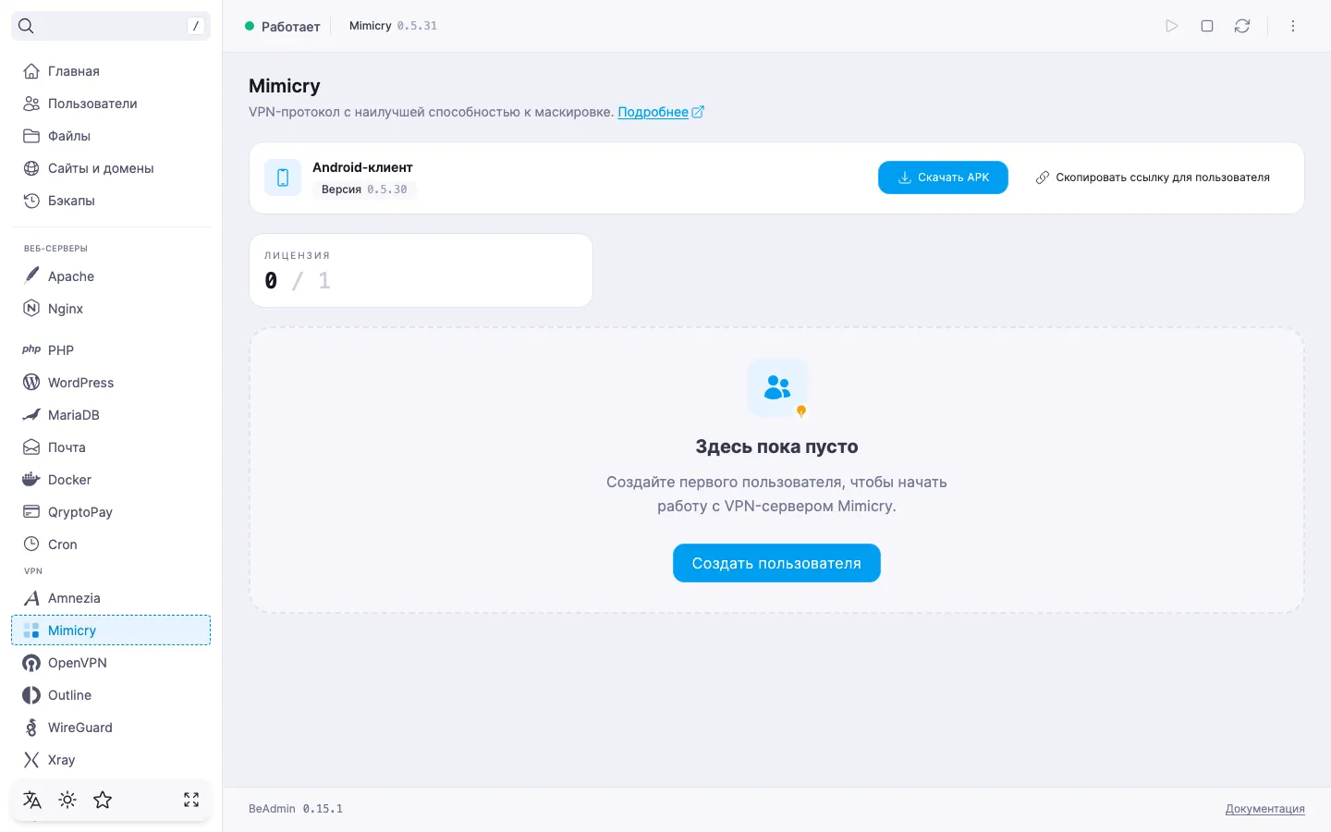The width and height of the screenshot is (1331, 832).
Task: Go to WireGuard VPN page
Action: point(111,728)
